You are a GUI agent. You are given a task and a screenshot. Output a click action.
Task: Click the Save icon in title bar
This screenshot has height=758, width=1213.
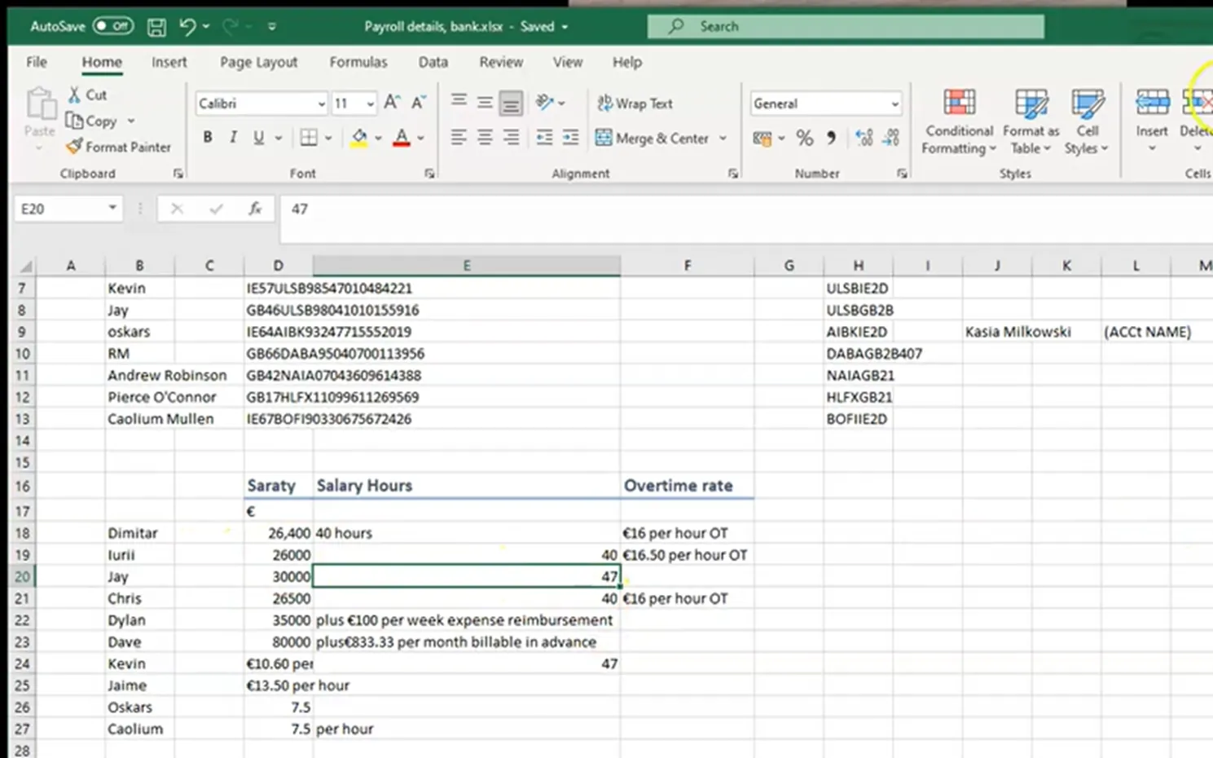pos(156,27)
